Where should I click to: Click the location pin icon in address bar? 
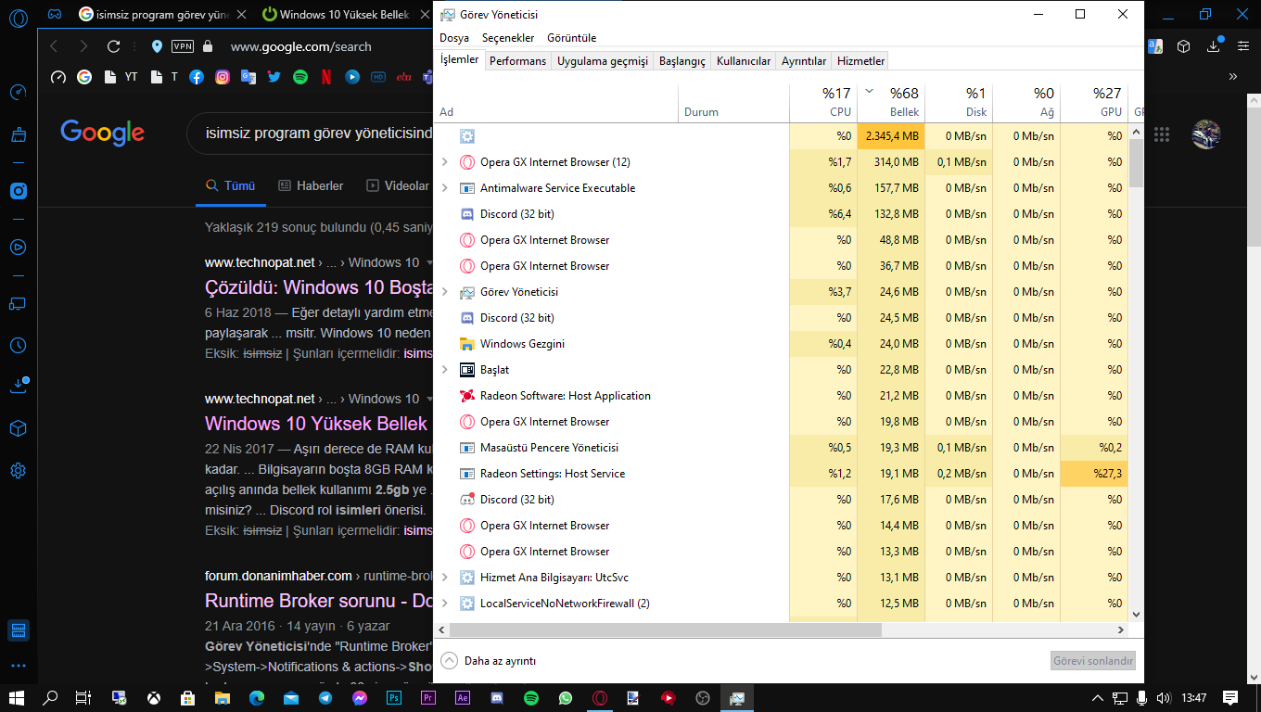[x=157, y=46]
